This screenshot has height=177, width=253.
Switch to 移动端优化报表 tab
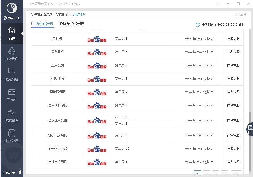pos(71,24)
